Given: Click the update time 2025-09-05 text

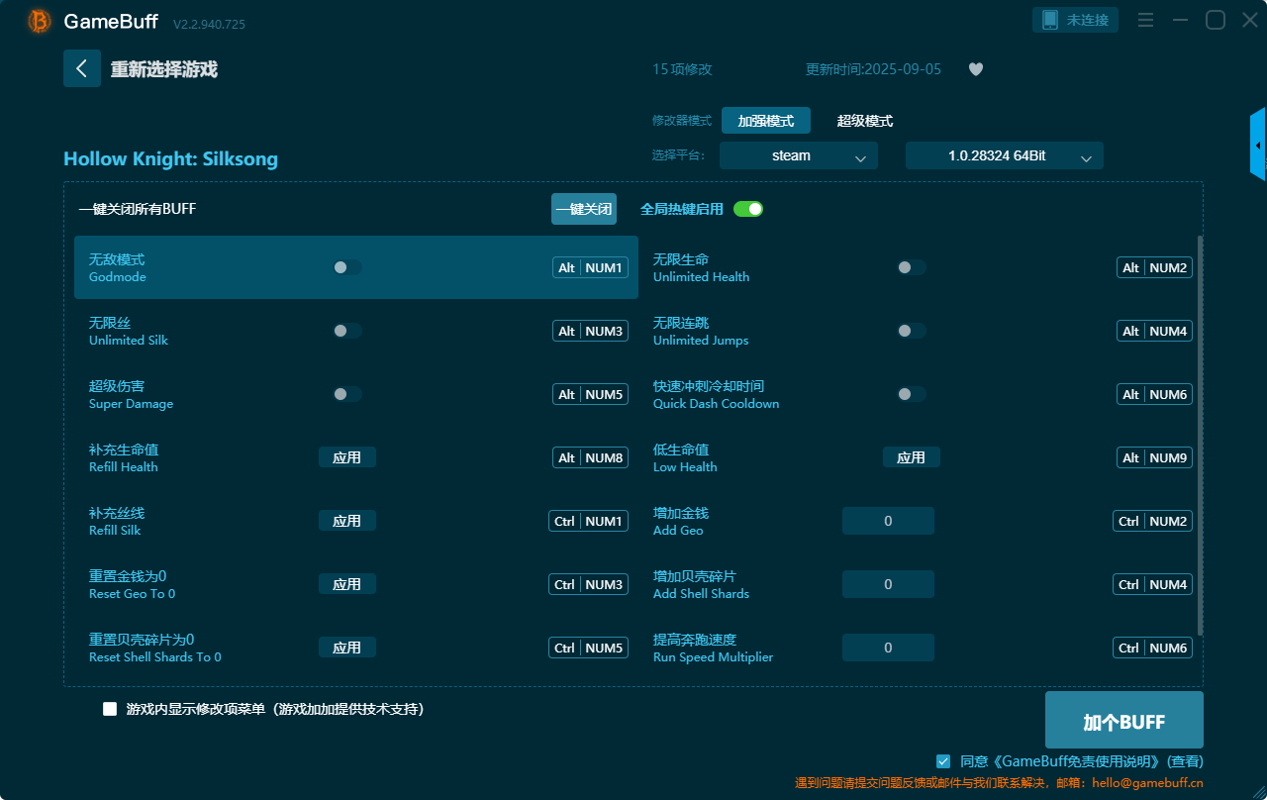Looking at the screenshot, I should pos(873,69).
